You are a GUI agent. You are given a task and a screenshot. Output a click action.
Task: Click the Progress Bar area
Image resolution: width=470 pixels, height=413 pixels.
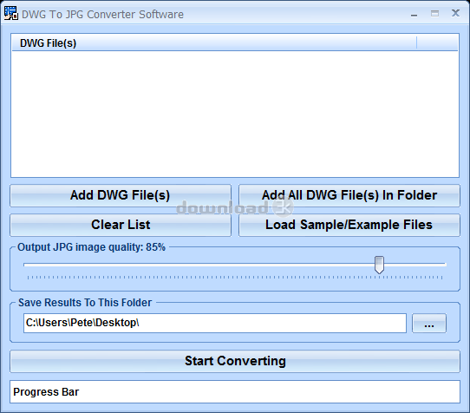(x=235, y=391)
